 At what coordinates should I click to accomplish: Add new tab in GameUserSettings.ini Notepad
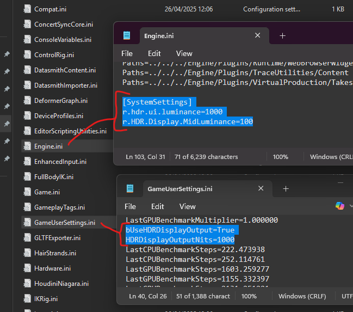[286, 189]
